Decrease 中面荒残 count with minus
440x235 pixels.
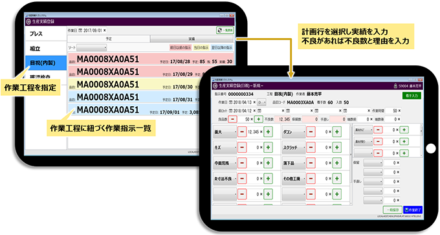point(242,163)
